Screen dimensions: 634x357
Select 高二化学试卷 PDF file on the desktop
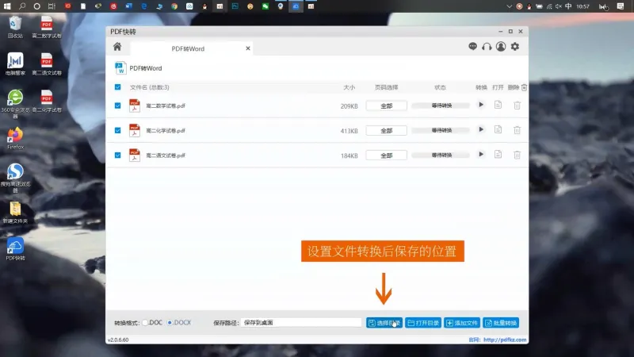click(47, 101)
